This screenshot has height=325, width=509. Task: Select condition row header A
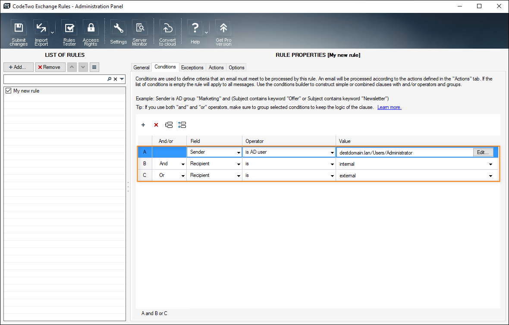coord(145,152)
